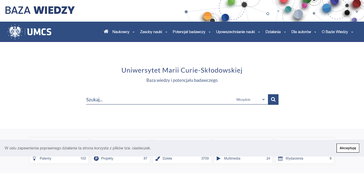The height and width of the screenshot is (189, 364).
Task: Click the Multimedia play icon
Action: coord(218,158)
